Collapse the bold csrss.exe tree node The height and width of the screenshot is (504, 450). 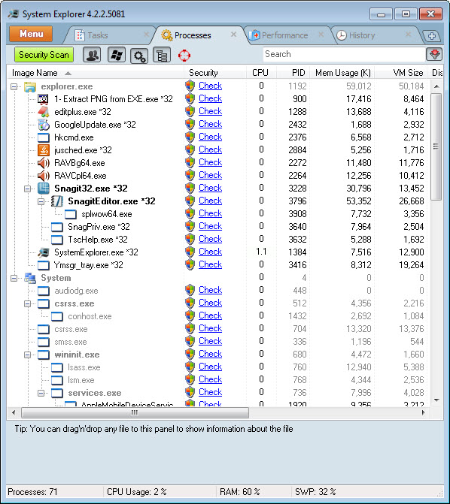tap(28, 303)
